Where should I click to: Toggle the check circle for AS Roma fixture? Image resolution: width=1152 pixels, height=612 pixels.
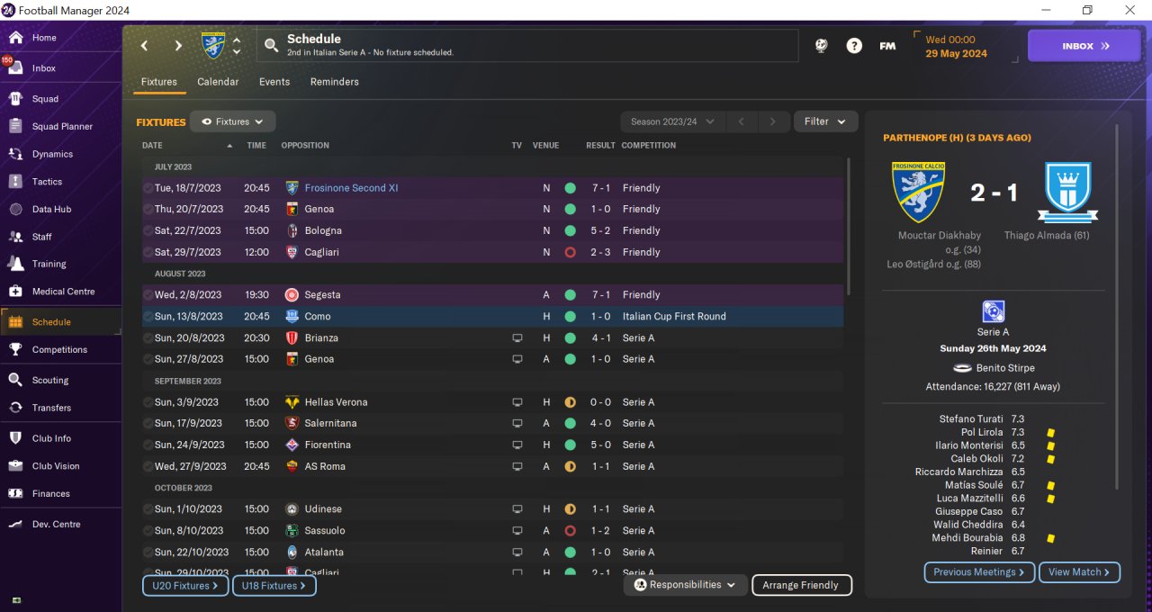coord(148,466)
